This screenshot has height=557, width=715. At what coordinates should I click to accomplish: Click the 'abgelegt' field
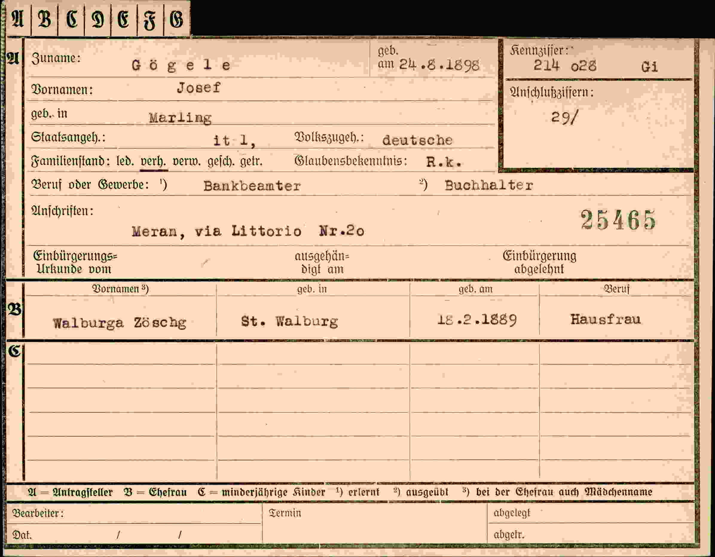pyautogui.click(x=591, y=513)
